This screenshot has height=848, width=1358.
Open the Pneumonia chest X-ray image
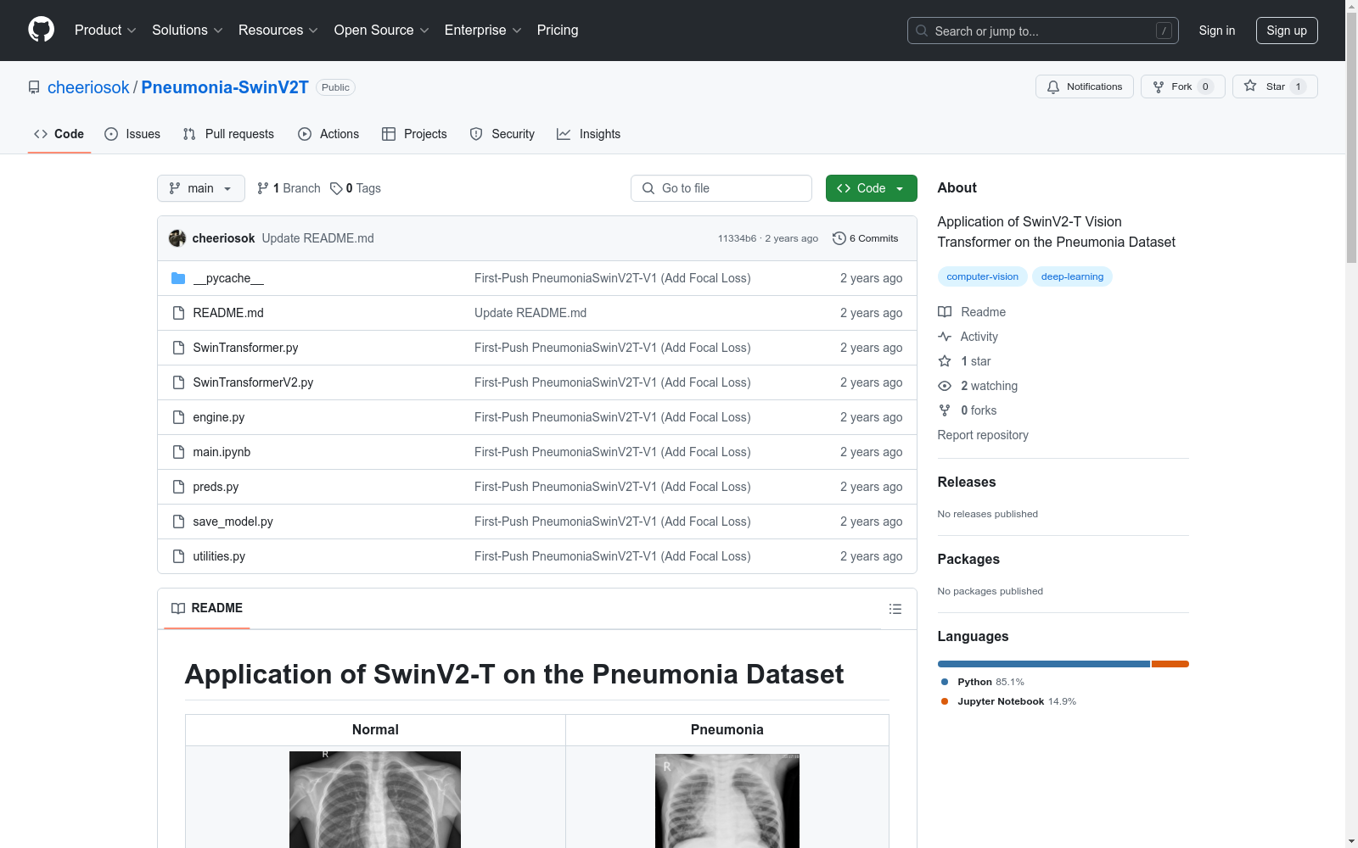tap(727, 801)
